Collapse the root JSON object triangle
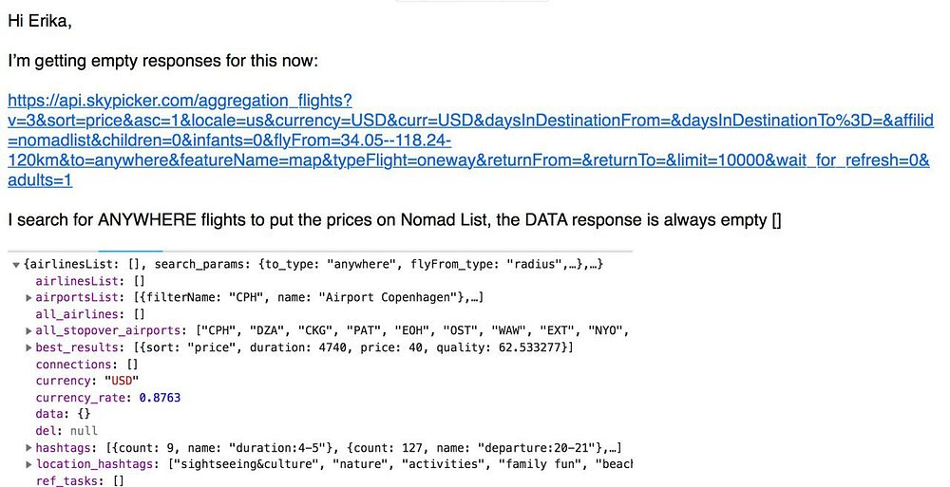950x487 pixels. pyautogui.click(x=16, y=265)
